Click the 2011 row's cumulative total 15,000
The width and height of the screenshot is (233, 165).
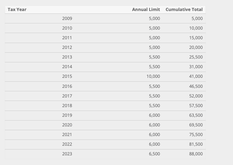pyautogui.click(x=196, y=38)
